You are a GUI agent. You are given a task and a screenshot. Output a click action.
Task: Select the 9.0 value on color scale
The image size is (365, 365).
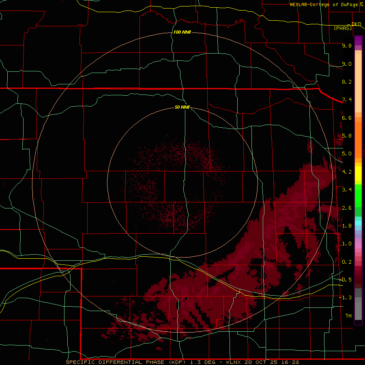(x=347, y=64)
